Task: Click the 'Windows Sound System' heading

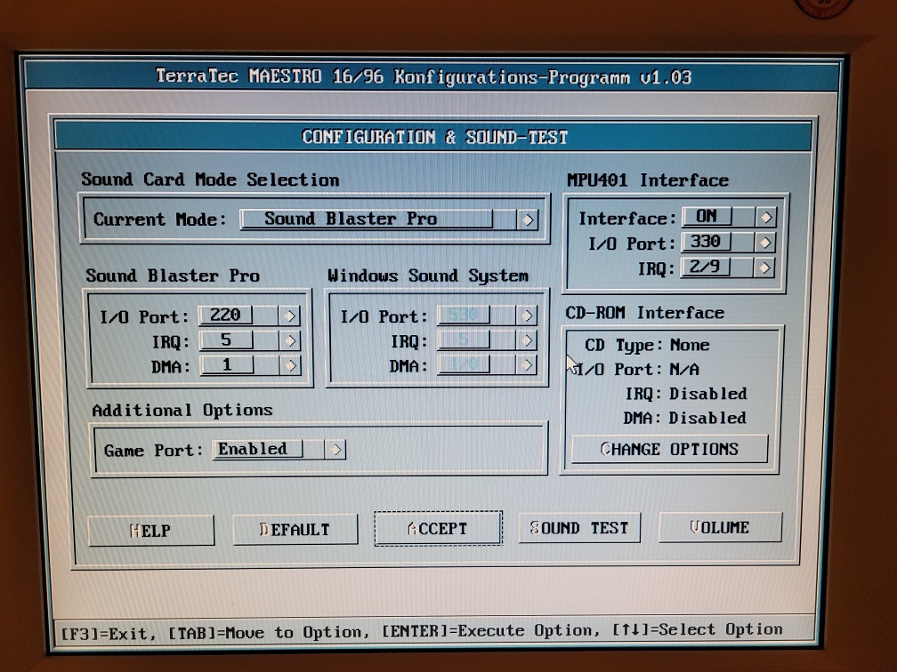Action: 428,276
